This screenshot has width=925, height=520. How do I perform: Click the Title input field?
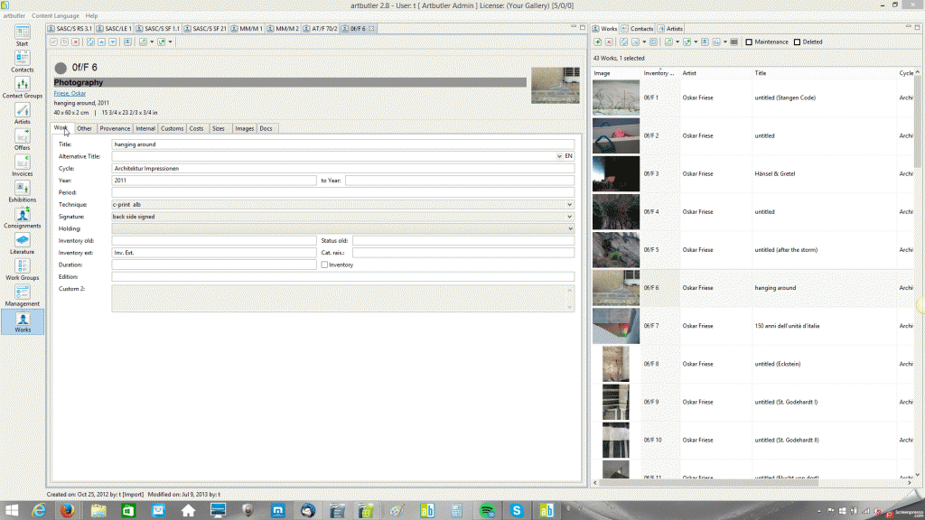click(342, 144)
